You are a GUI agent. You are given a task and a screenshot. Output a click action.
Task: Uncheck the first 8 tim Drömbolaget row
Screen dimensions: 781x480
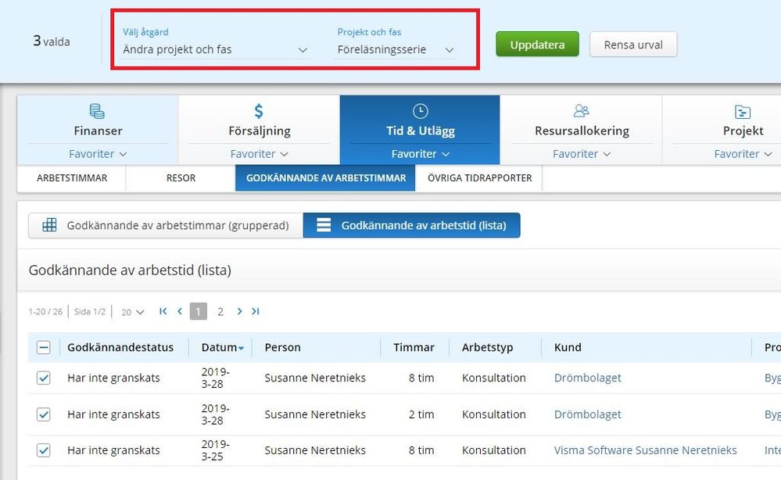coord(44,378)
